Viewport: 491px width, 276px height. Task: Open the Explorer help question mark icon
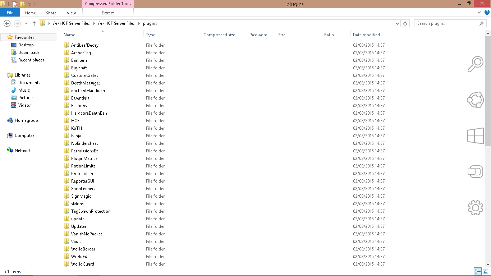coord(487,12)
